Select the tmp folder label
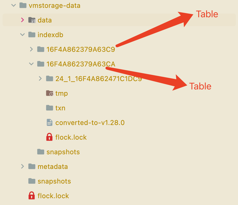Viewport: 238px width, 205px height. point(62,93)
